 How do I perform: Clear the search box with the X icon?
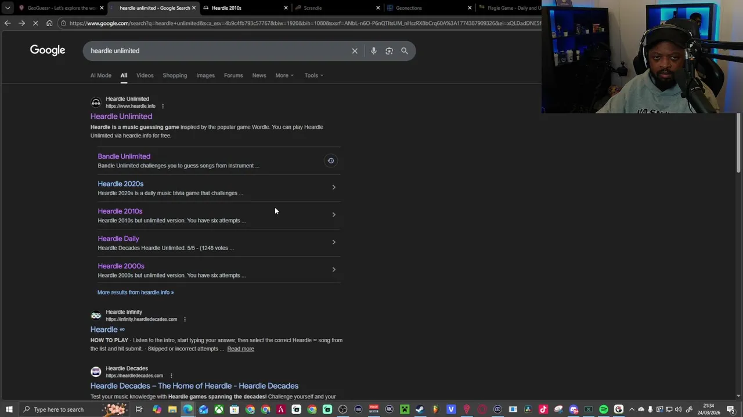pyautogui.click(x=355, y=51)
